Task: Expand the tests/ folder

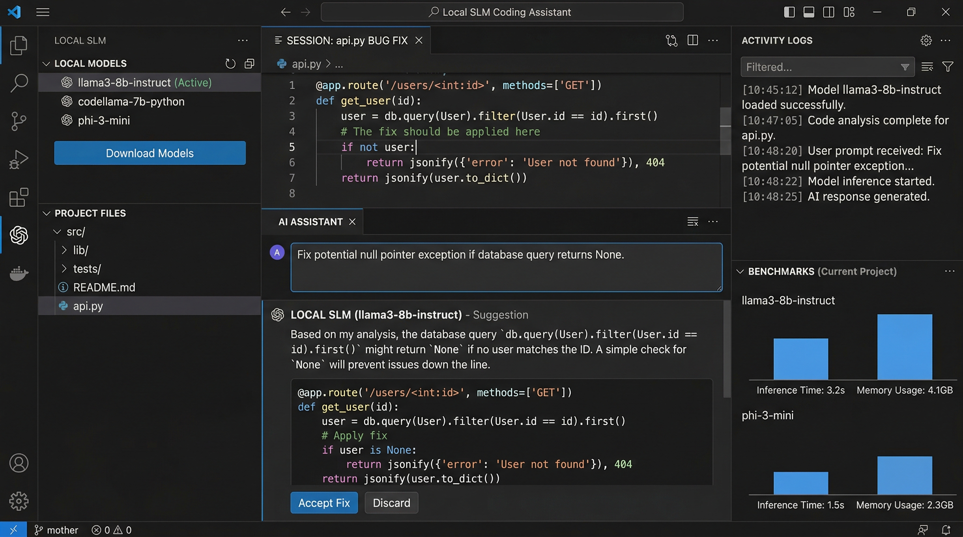Action: pyautogui.click(x=87, y=268)
